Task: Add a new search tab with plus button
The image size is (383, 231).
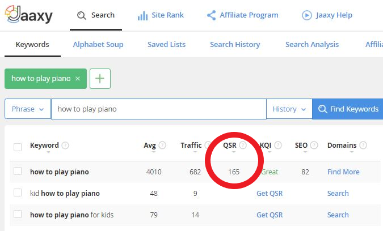Action: pyautogui.click(x=100, y=79)
